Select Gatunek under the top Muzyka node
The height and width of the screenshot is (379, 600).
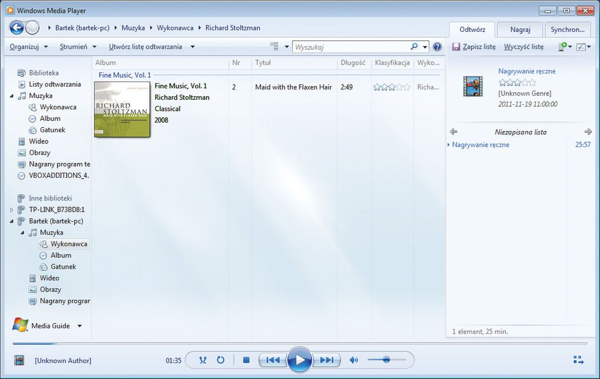[x=53, y=130]
